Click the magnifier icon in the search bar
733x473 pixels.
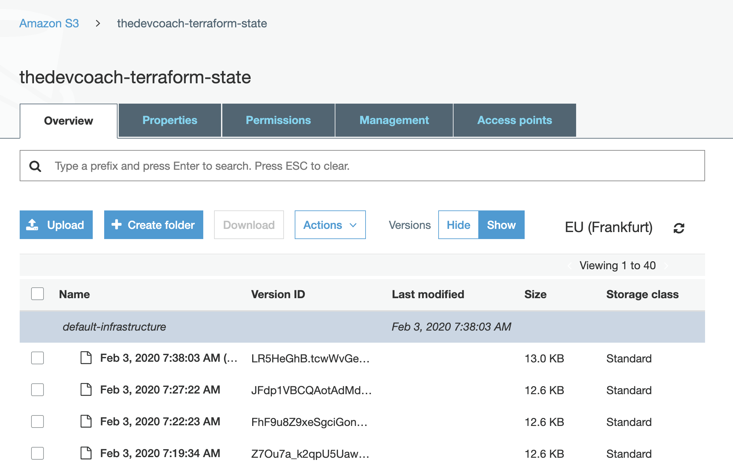point(35,166)
